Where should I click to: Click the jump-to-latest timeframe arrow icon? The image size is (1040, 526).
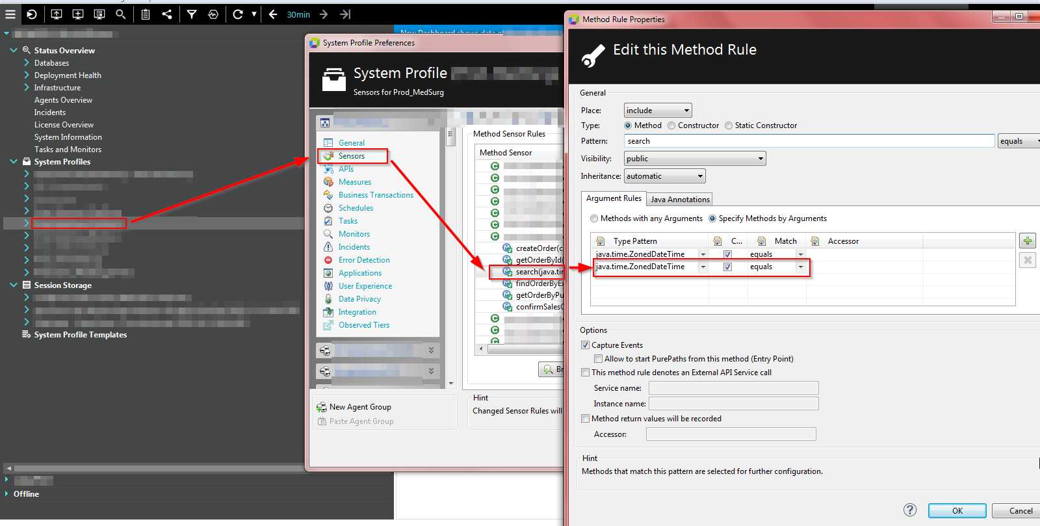pos(345,14)
